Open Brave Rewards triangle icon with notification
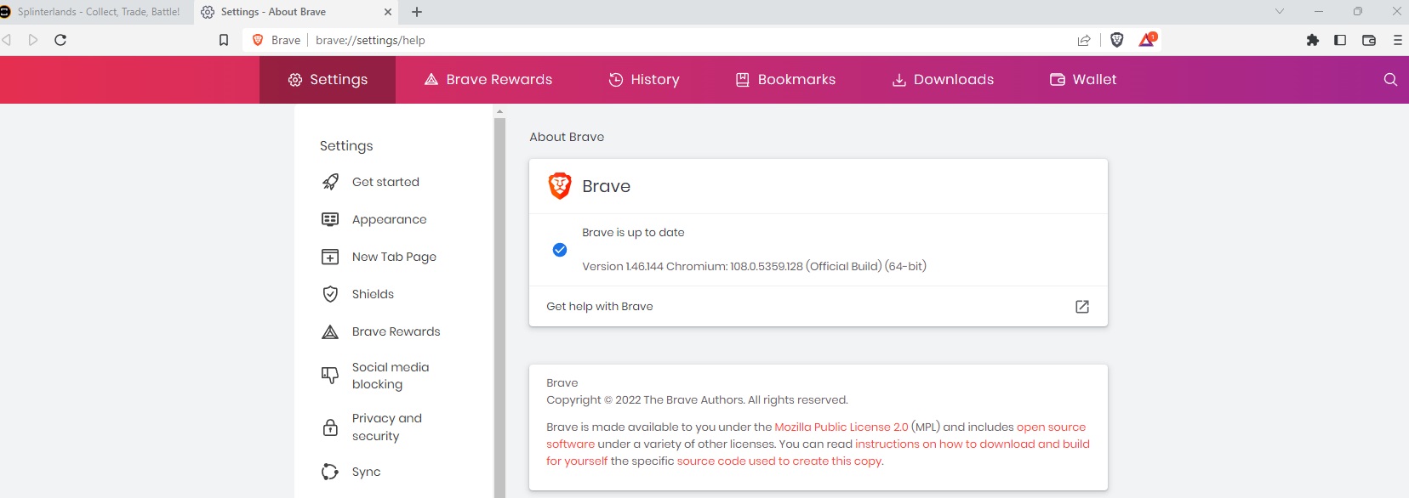The width and height of the screenshot is (1409, 498). pos(1148,39)
